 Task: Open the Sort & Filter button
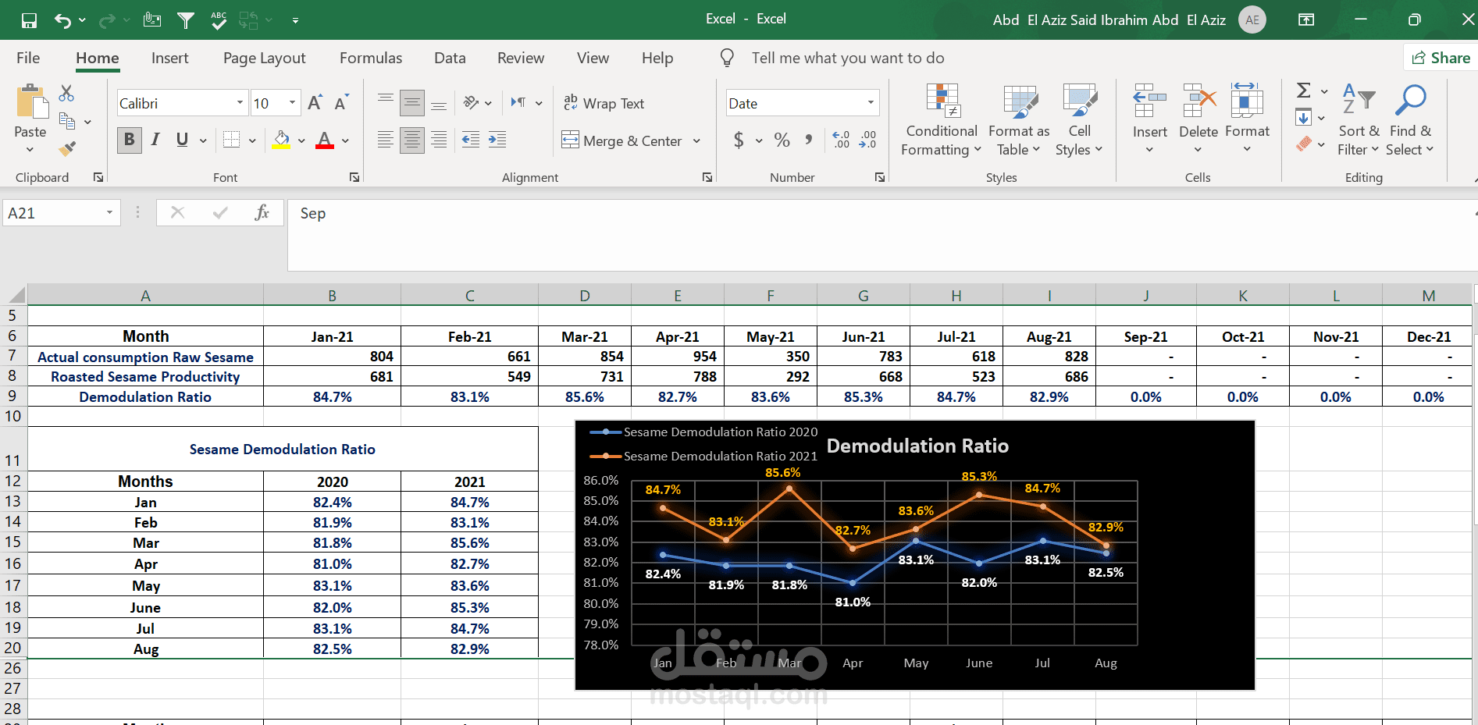pyautogui.click(x=1359, y=119)
